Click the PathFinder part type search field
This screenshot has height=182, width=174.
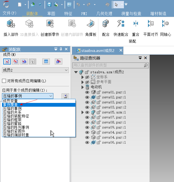108,65
